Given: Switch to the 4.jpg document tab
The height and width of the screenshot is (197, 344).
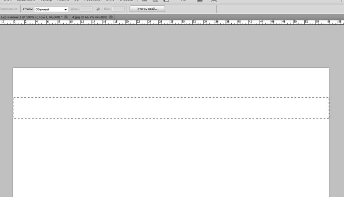Looking at the screenshot, I should coord(90,17).
